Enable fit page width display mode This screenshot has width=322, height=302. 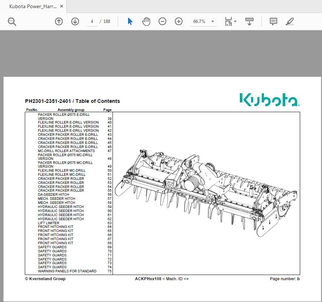(228, 21)
